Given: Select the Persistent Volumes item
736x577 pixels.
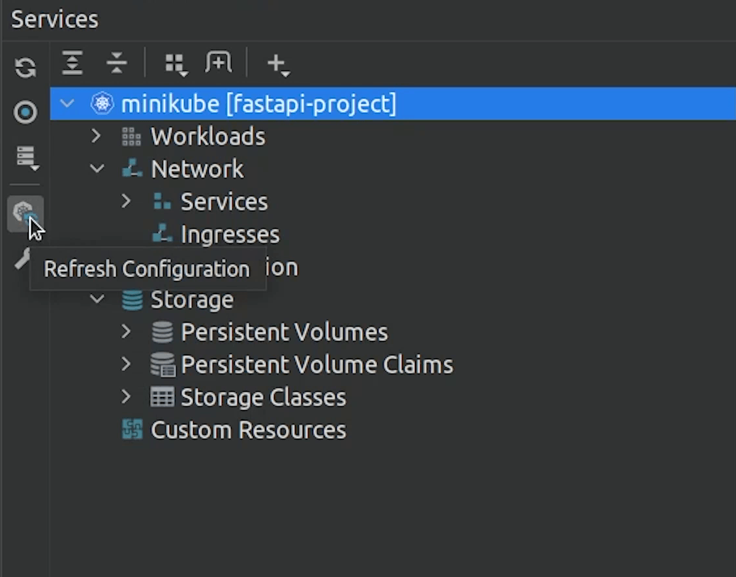Looking at the screenshot, I should [x=284, y=332].
